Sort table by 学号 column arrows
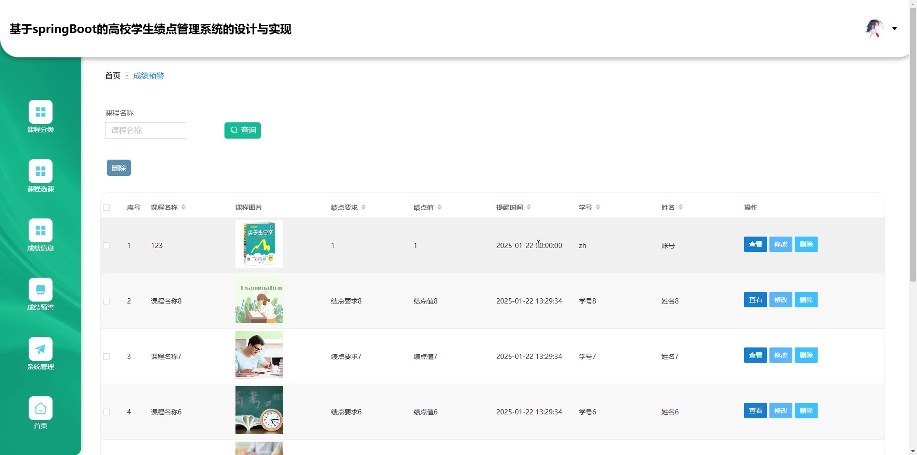 tap(598, 207)
